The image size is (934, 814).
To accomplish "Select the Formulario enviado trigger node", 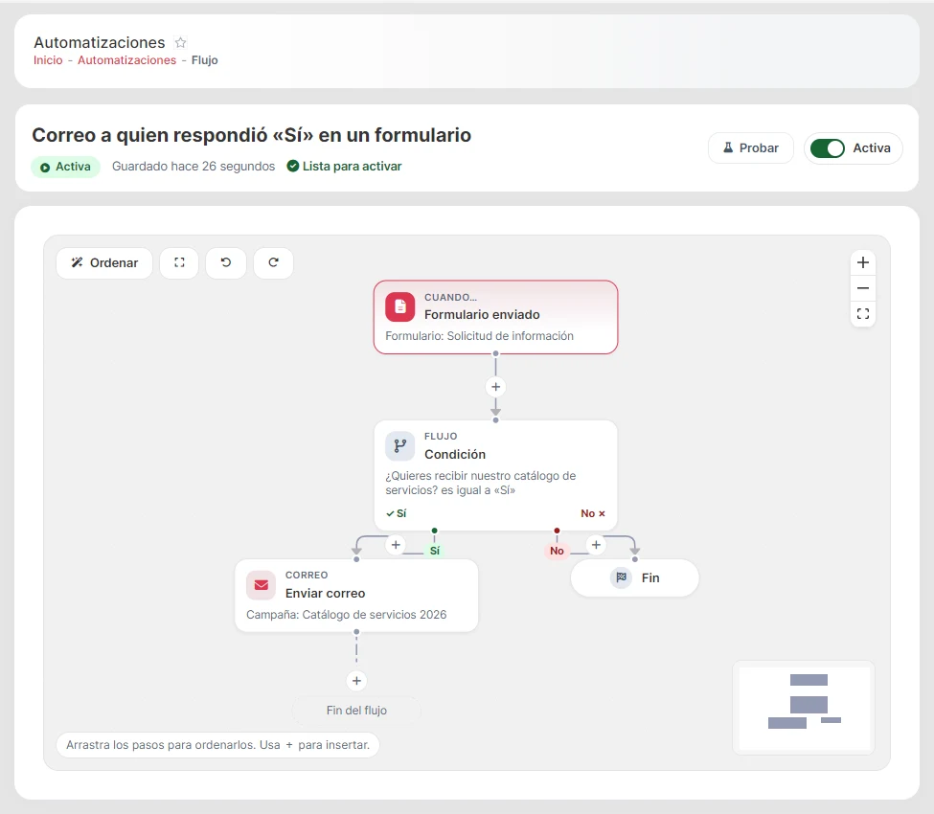I will pos(495,317).
